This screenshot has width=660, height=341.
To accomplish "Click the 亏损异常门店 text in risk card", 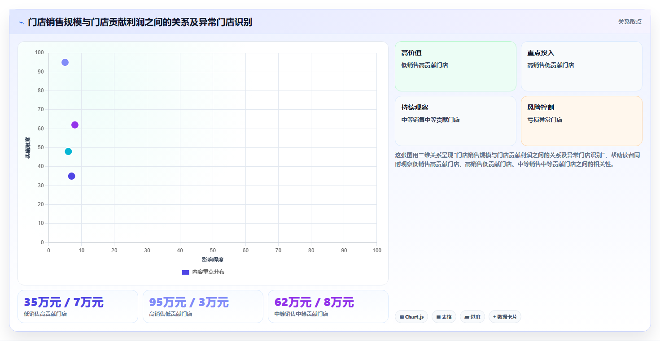I will tap(545, 120).
